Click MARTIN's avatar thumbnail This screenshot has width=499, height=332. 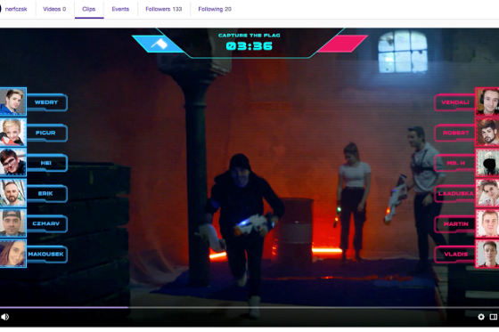[487, 223]
